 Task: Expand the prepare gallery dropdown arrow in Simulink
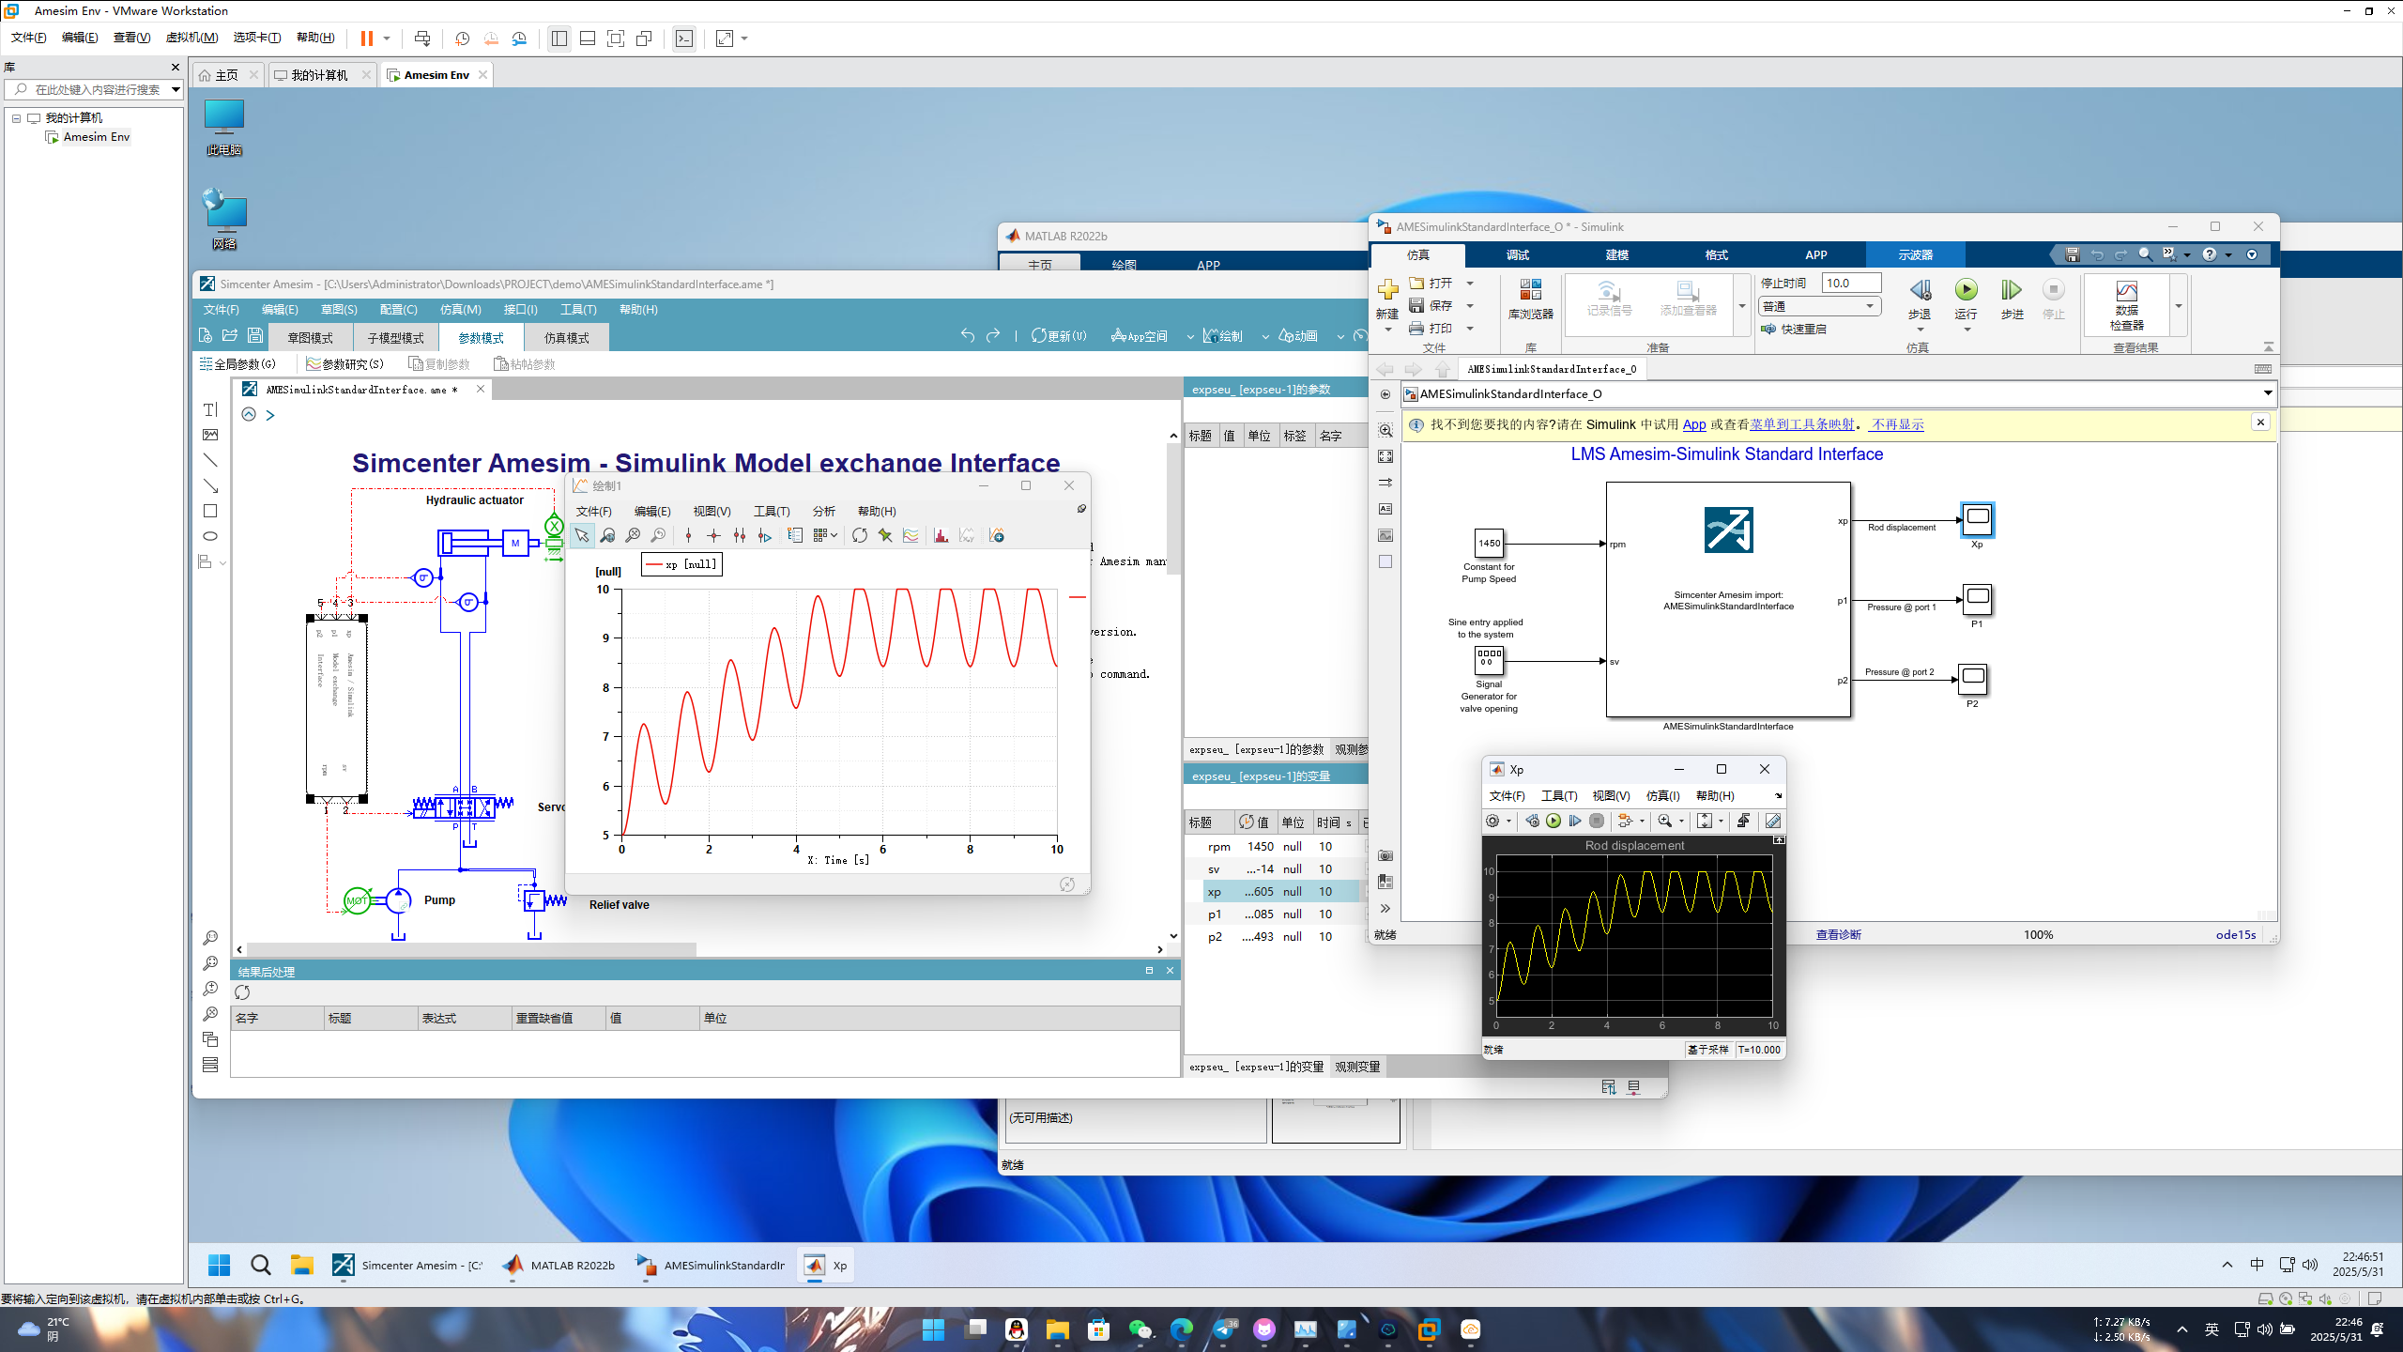click(x=1742, y=306)
